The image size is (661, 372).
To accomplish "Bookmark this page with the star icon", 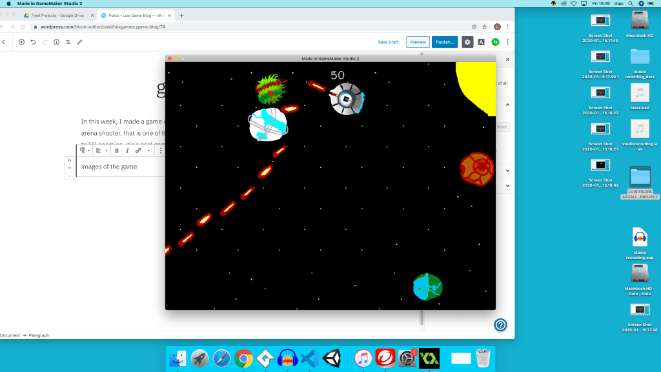I will point(484,27).
